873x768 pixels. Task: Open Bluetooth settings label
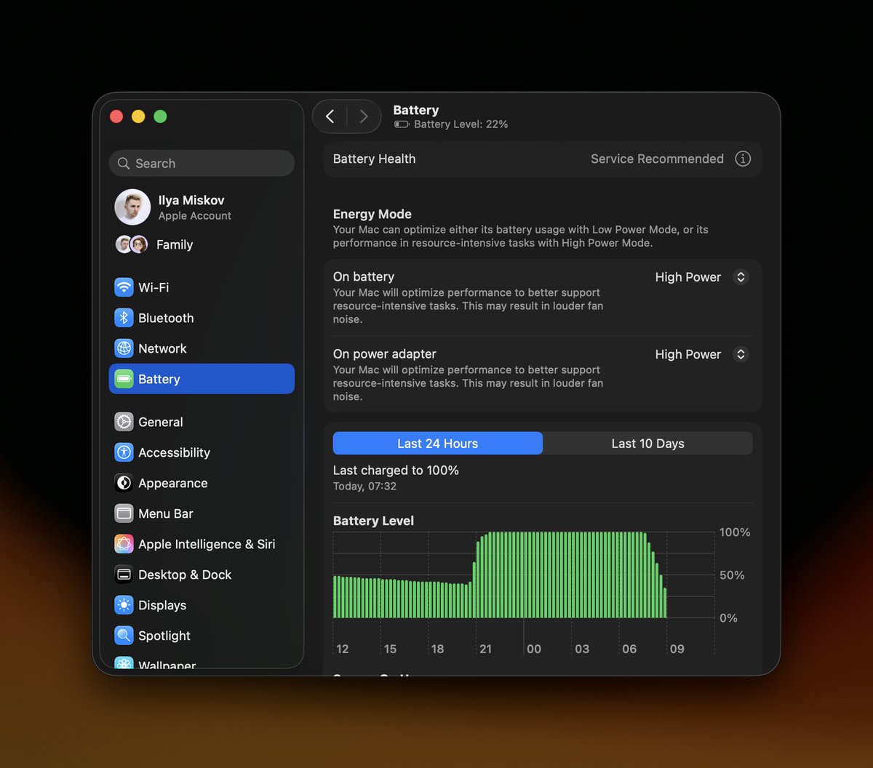tap(166, 318)
